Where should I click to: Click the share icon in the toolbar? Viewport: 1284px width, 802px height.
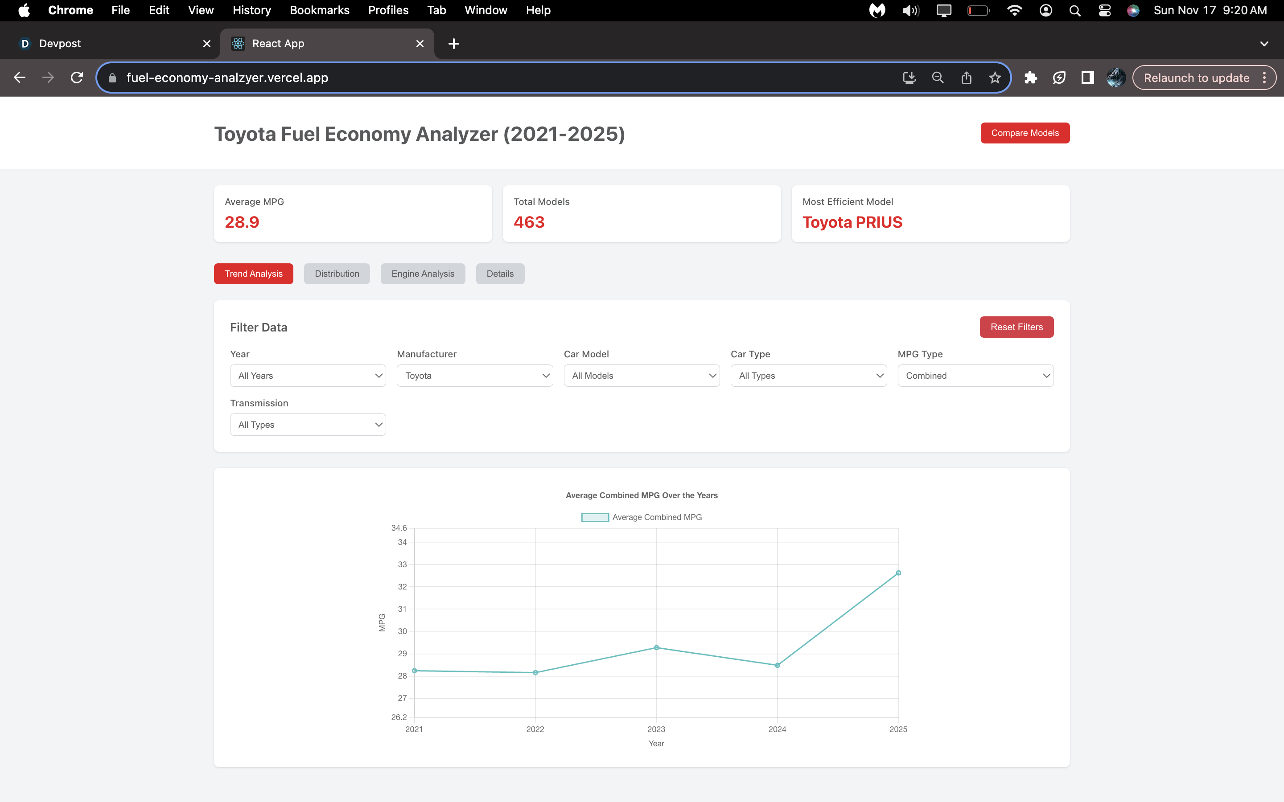click(x=966, y=78)
